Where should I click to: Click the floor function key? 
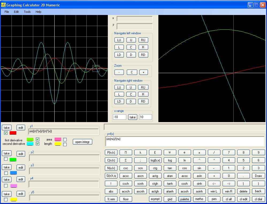[x=126, y=199]
